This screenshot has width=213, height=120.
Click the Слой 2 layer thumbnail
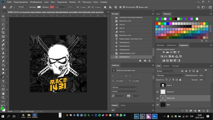163,85
